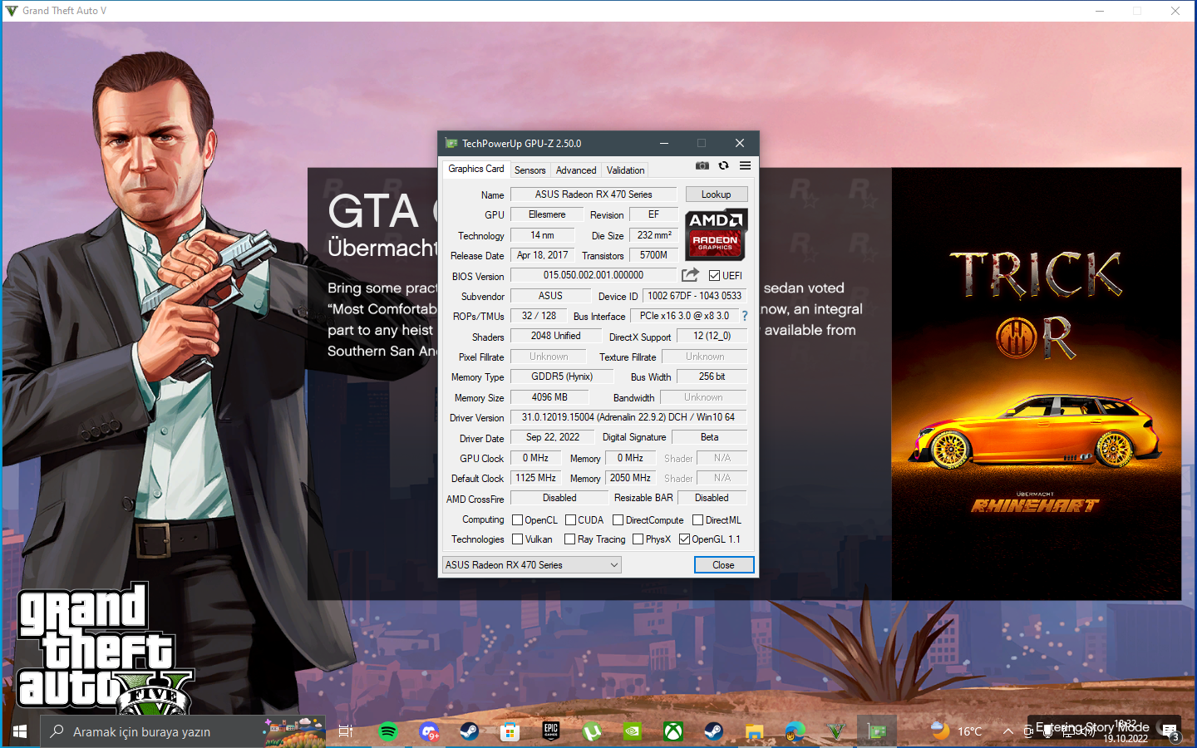Image resolution: width=1197 pixels, height=748 pixels.
Task: Minimize the GPU-Z window
Action: coord(664,143)
